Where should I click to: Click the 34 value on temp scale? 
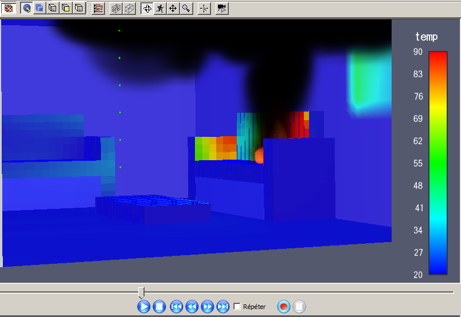click(418, 230)
